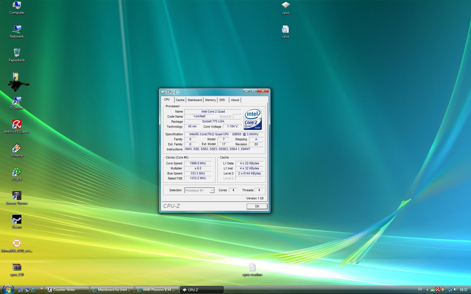
Task: Open the AntiVir PE Classic shortcut
Action: coord(17,125)
